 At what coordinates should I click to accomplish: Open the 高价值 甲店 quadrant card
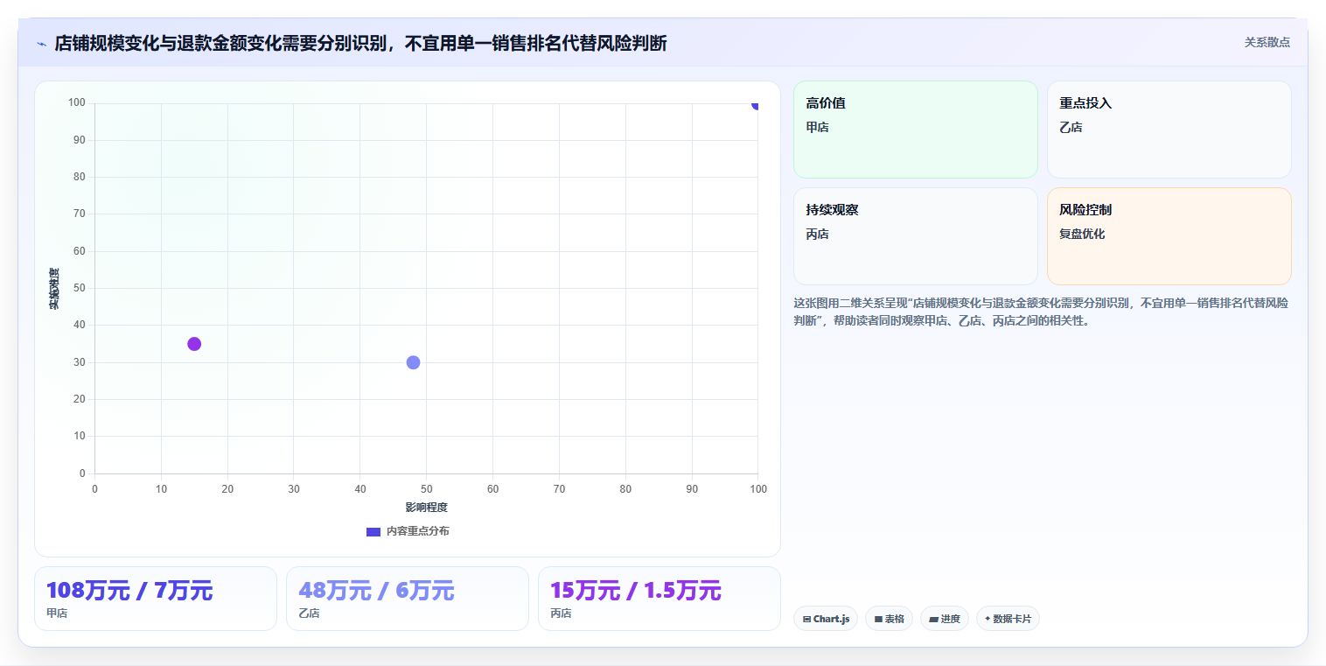915,130
